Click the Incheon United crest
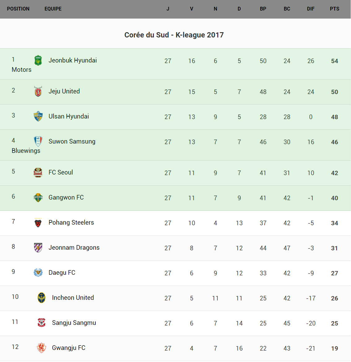The width and height of the screenshot is (351, 362). [x=41, y=298]
